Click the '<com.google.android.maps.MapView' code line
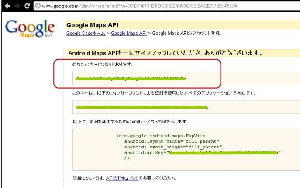 [x=161, y=136]
